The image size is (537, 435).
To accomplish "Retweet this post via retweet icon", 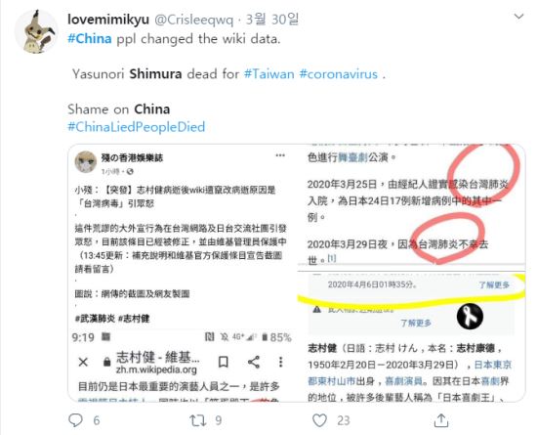I will (x=198, y=420).
